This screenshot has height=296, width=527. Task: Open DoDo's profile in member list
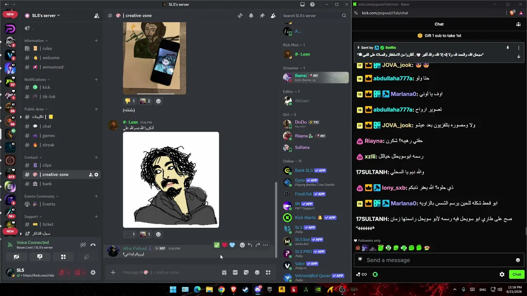point(315,124)
